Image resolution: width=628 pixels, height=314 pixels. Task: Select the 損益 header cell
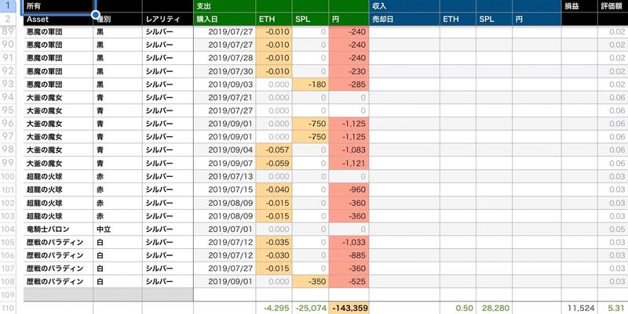pyautogui.click(x=578, y=5)
